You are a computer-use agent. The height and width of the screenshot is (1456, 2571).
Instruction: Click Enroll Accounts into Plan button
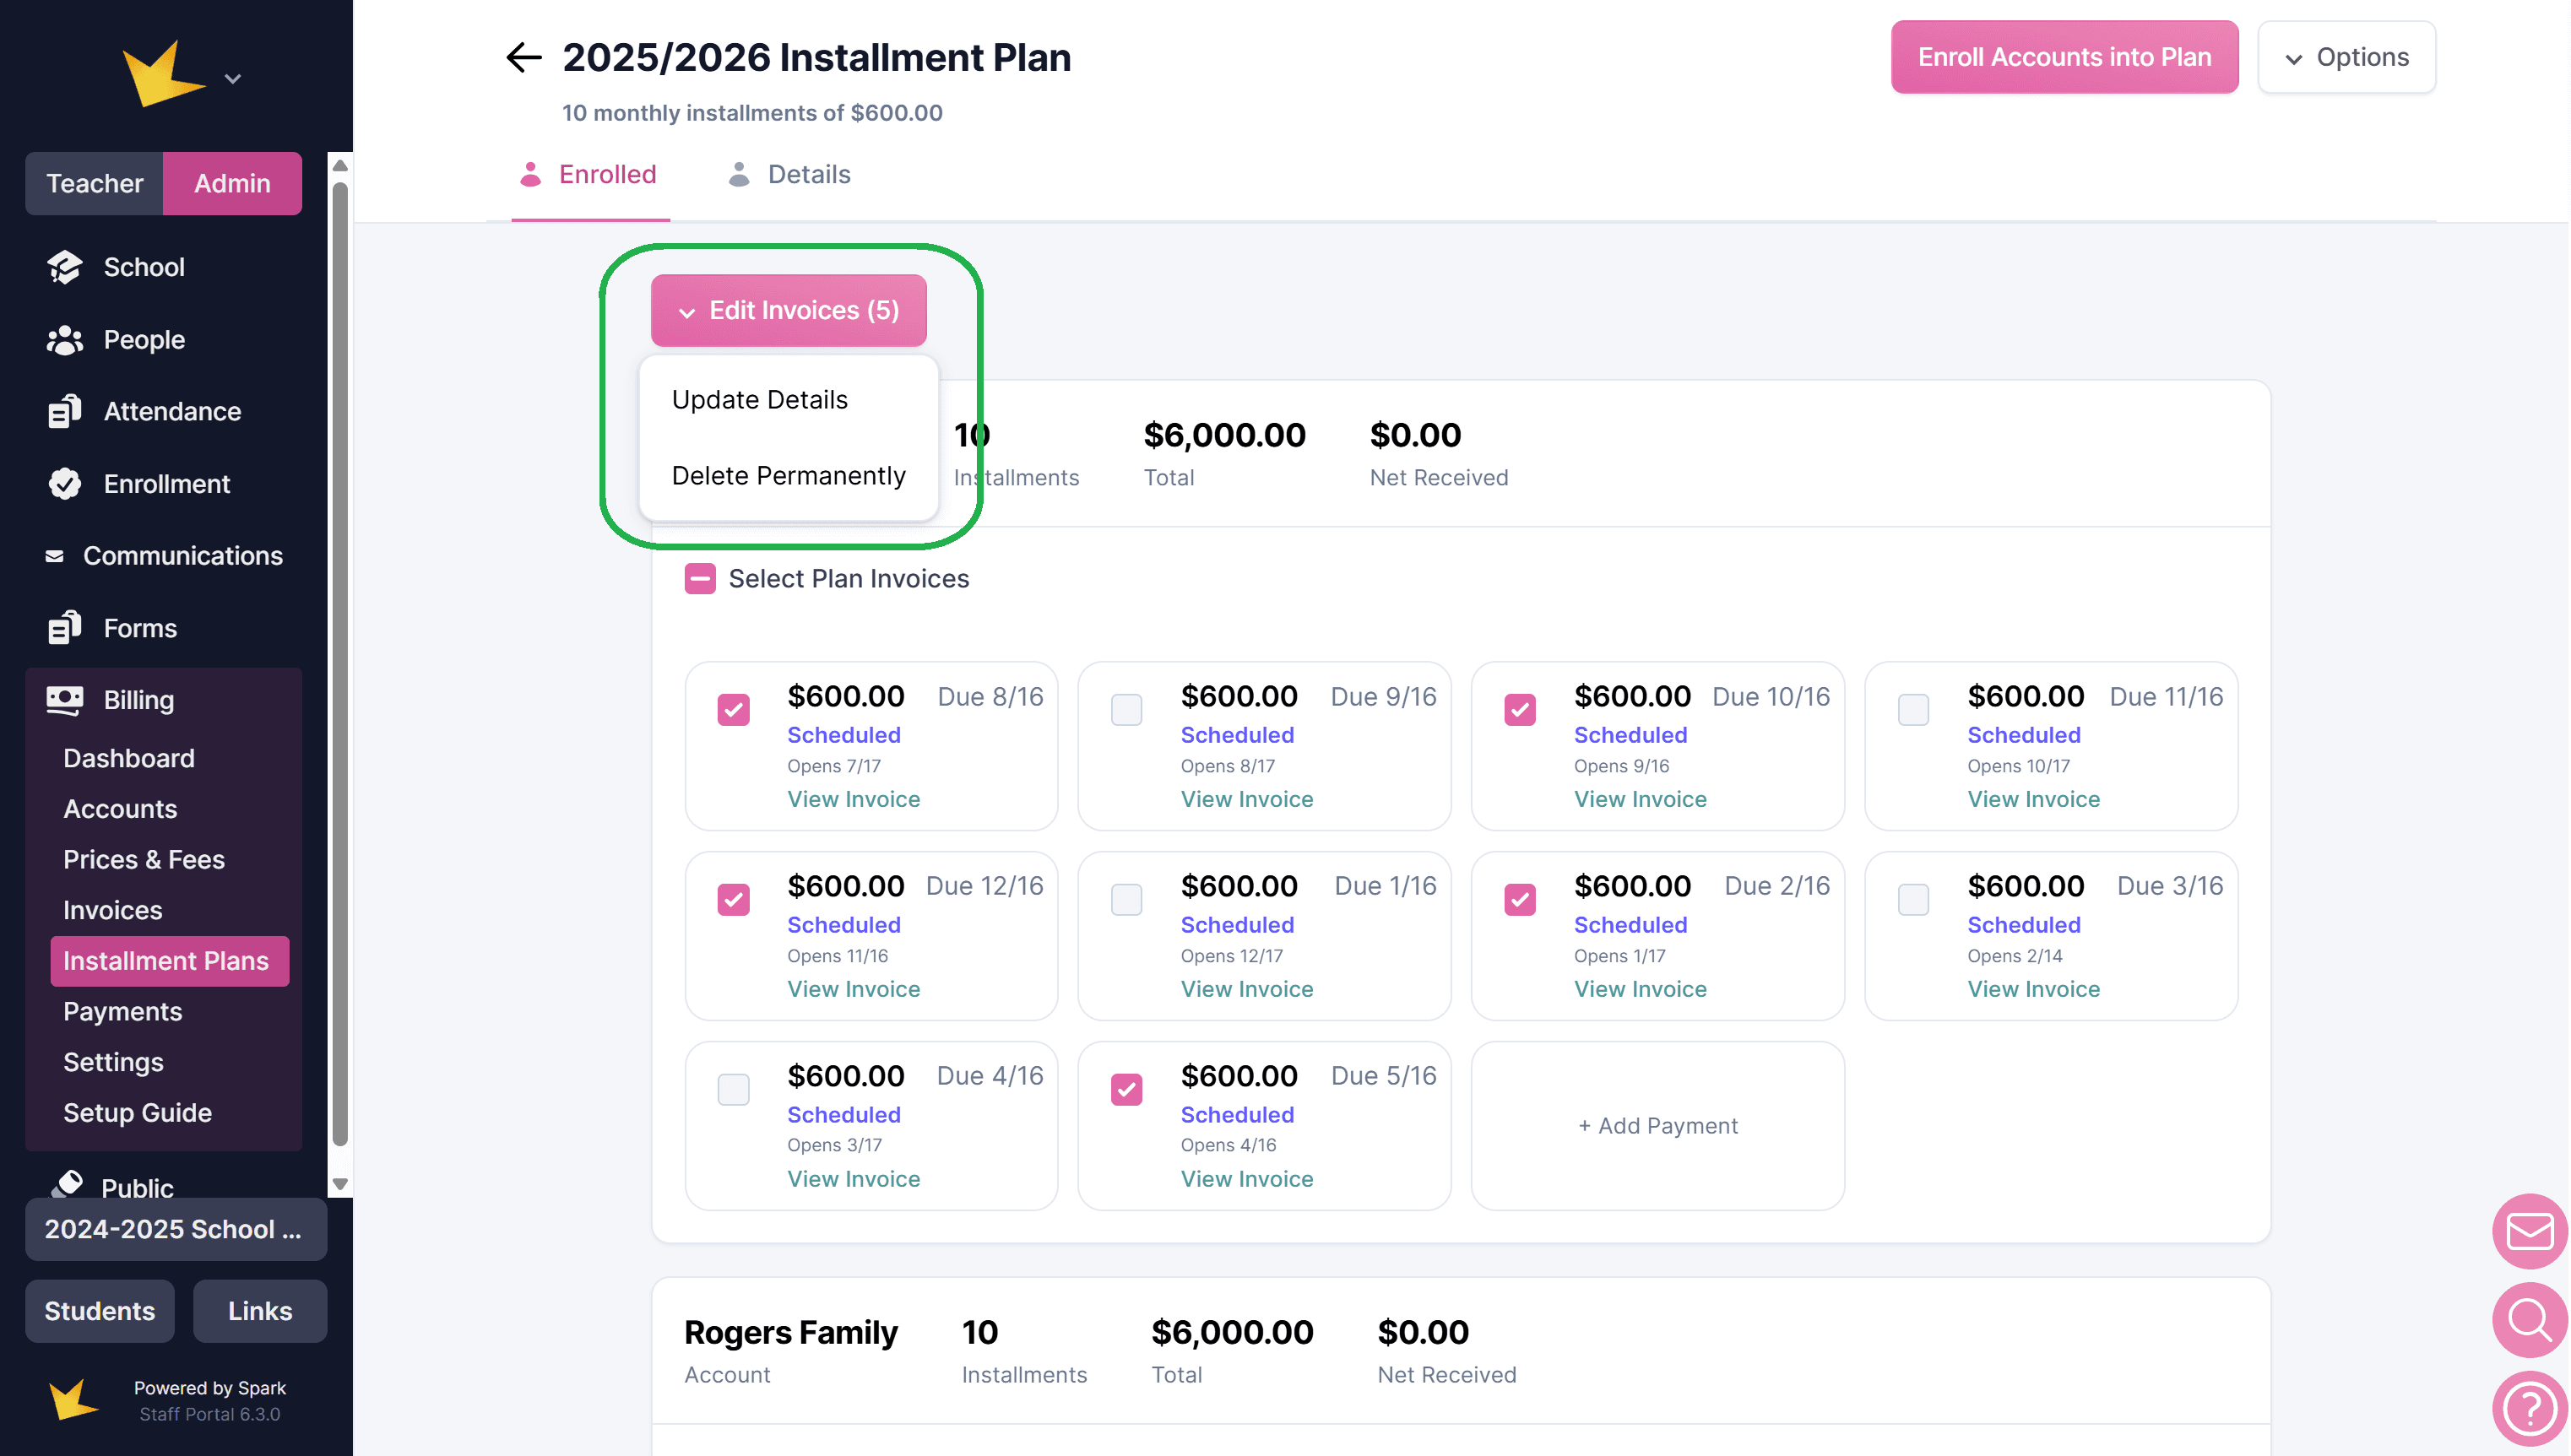(x=2063, y=58)
